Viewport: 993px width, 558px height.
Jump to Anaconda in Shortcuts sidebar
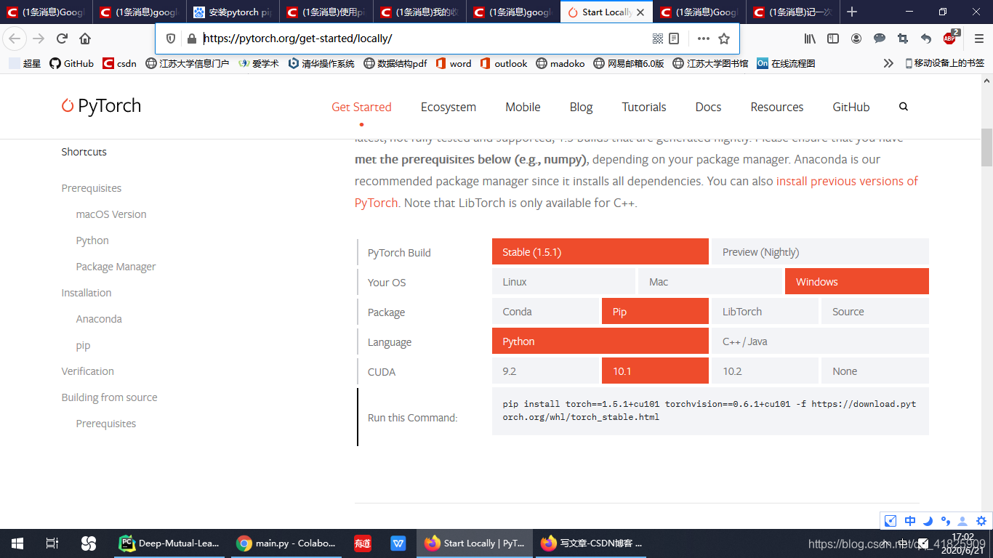click(99, 319)
